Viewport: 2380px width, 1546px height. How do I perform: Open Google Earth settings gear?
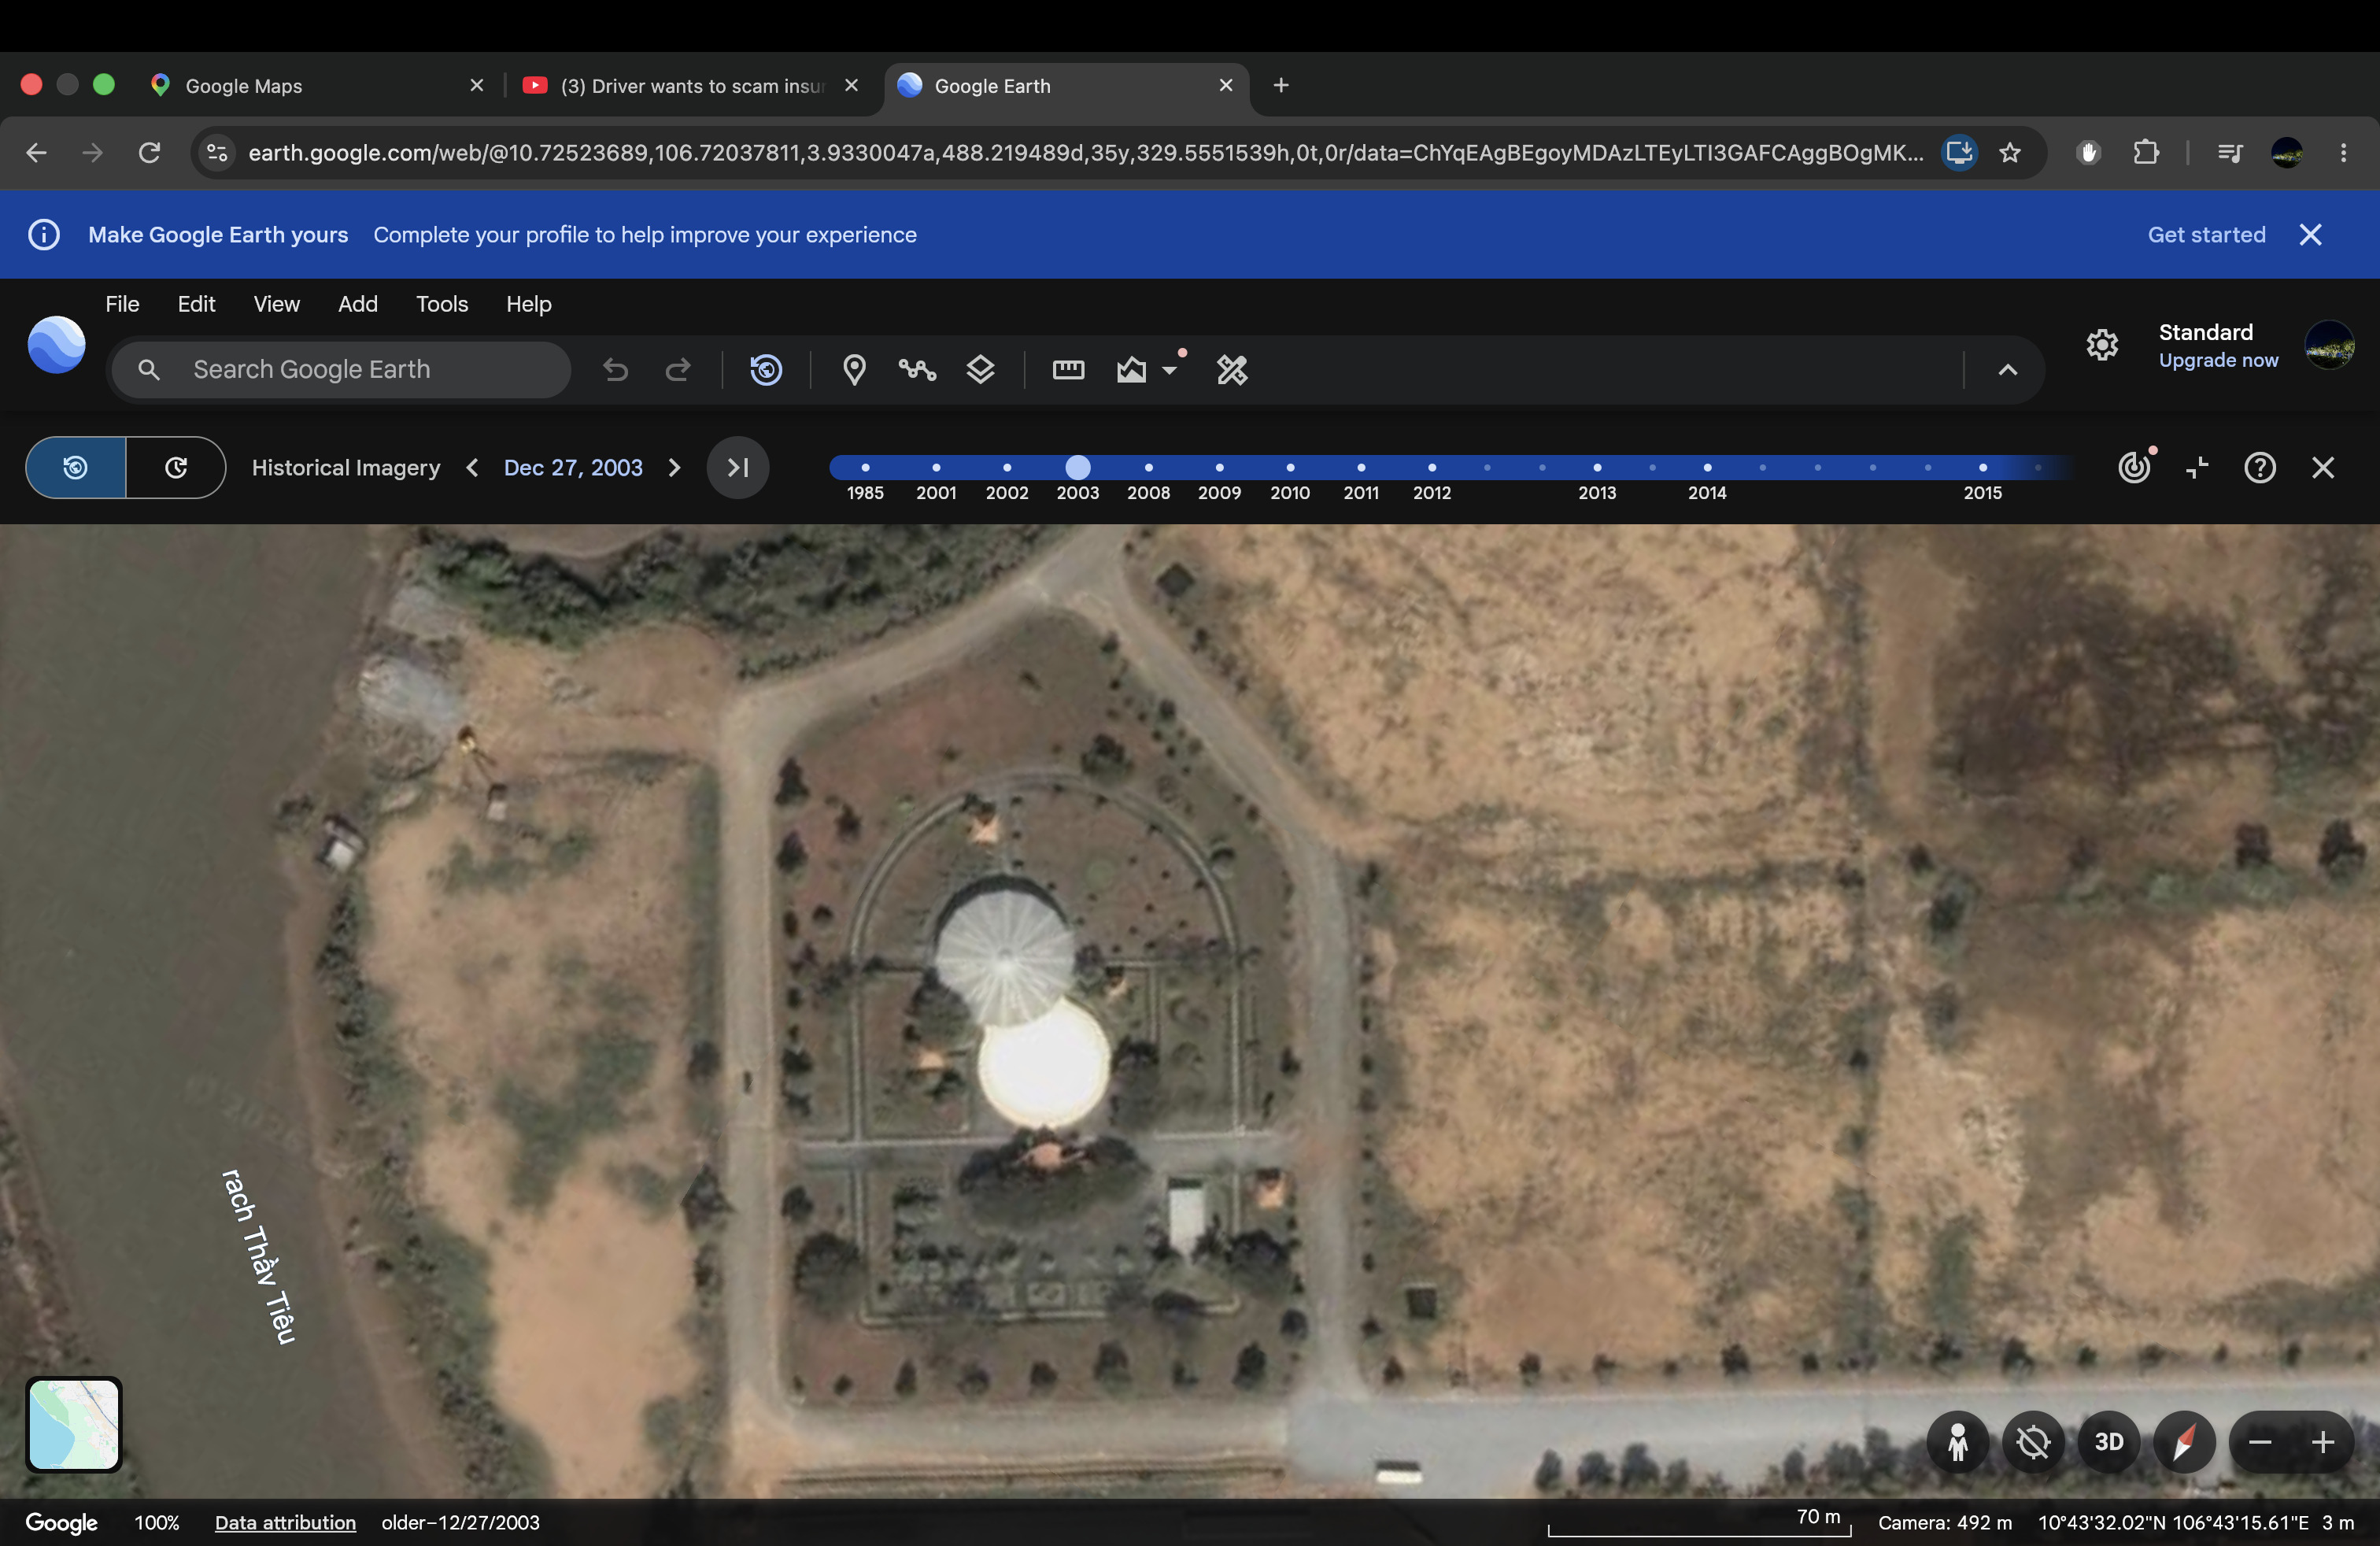click(x=2102, y=345)
